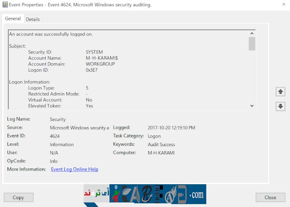Select the General tab
Viewport: 290px width, 207px height.
[x=13, y=19]
